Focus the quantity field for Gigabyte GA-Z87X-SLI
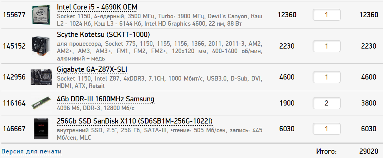 pyautogui.click(x=326, y=77)
